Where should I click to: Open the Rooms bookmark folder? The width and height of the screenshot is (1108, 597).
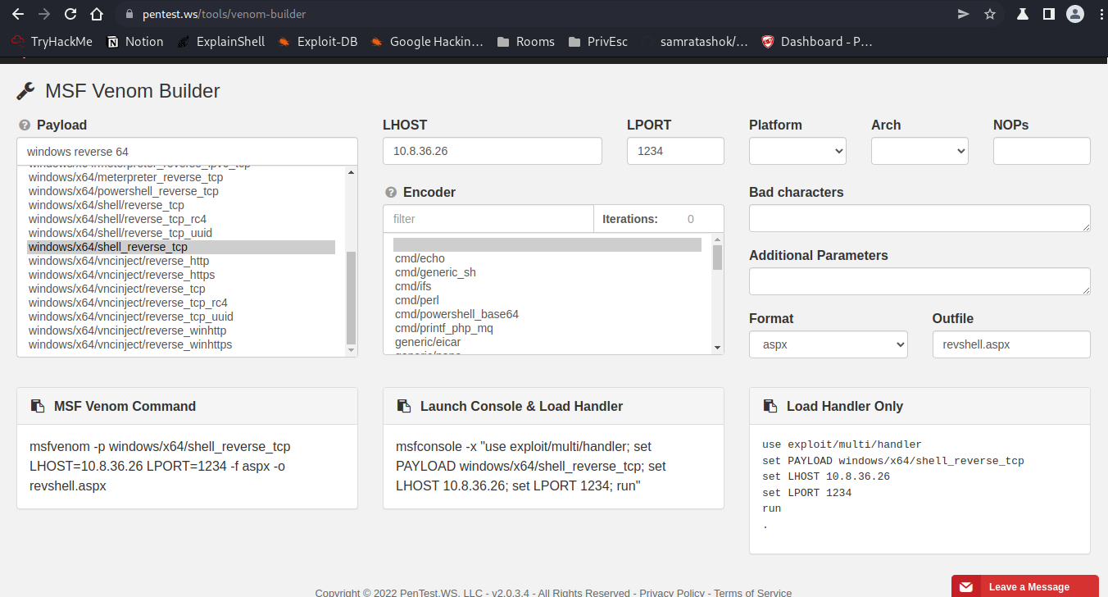tap(526, 41)
